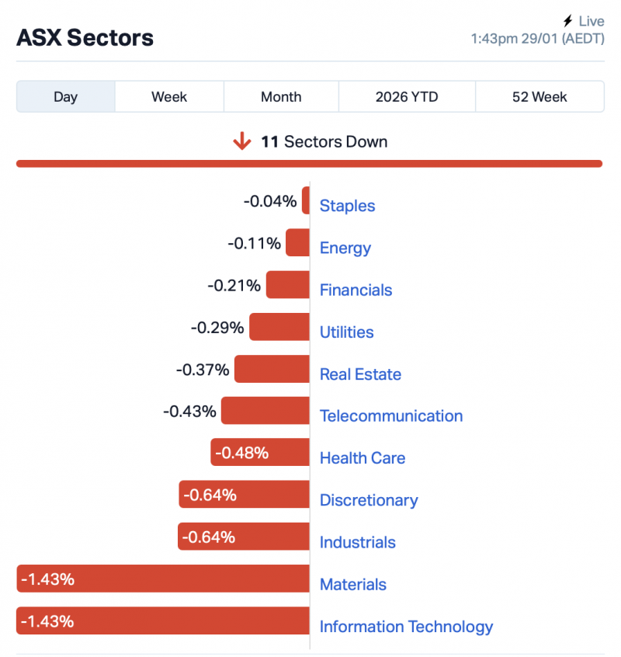
Task: Click the red Sectors Down progress bar
Action: pos(309,163)
